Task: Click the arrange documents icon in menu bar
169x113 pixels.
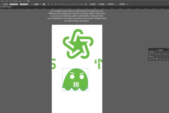Action: pos(28,1)
